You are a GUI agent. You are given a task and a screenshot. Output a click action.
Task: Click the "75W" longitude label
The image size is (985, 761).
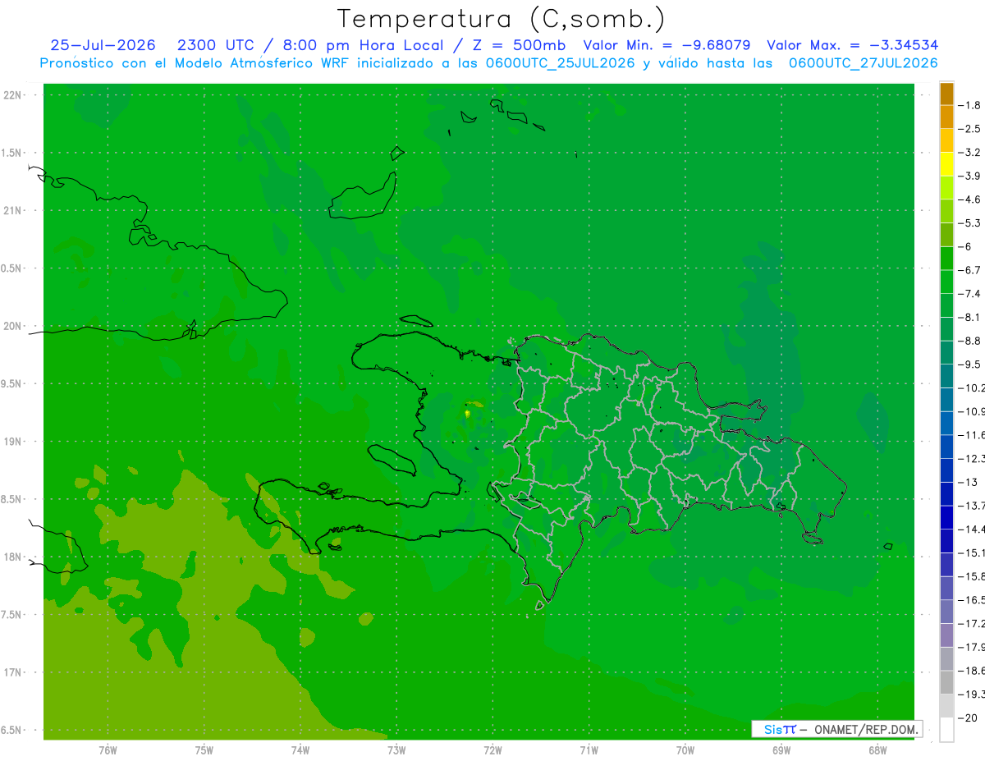click(204, 750)
